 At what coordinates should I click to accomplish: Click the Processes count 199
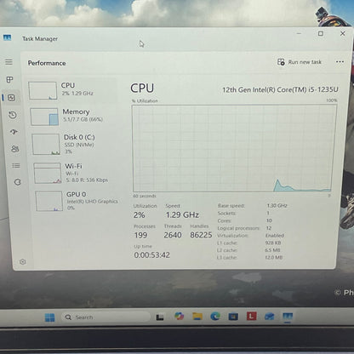(140, 235)
